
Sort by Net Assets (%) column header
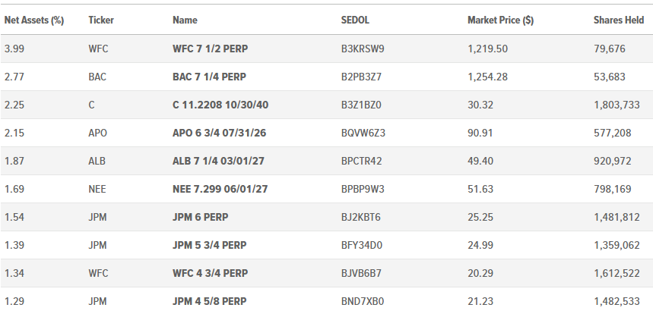pos(34,20)
